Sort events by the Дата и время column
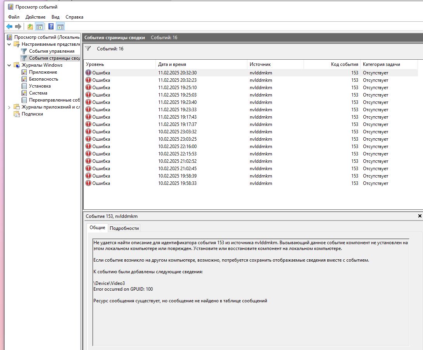 tap(201, 64)
